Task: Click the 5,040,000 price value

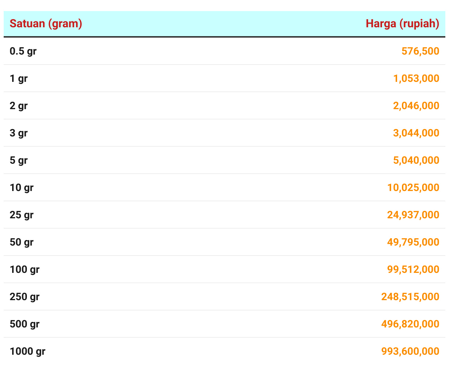Action: click(416, 160)
